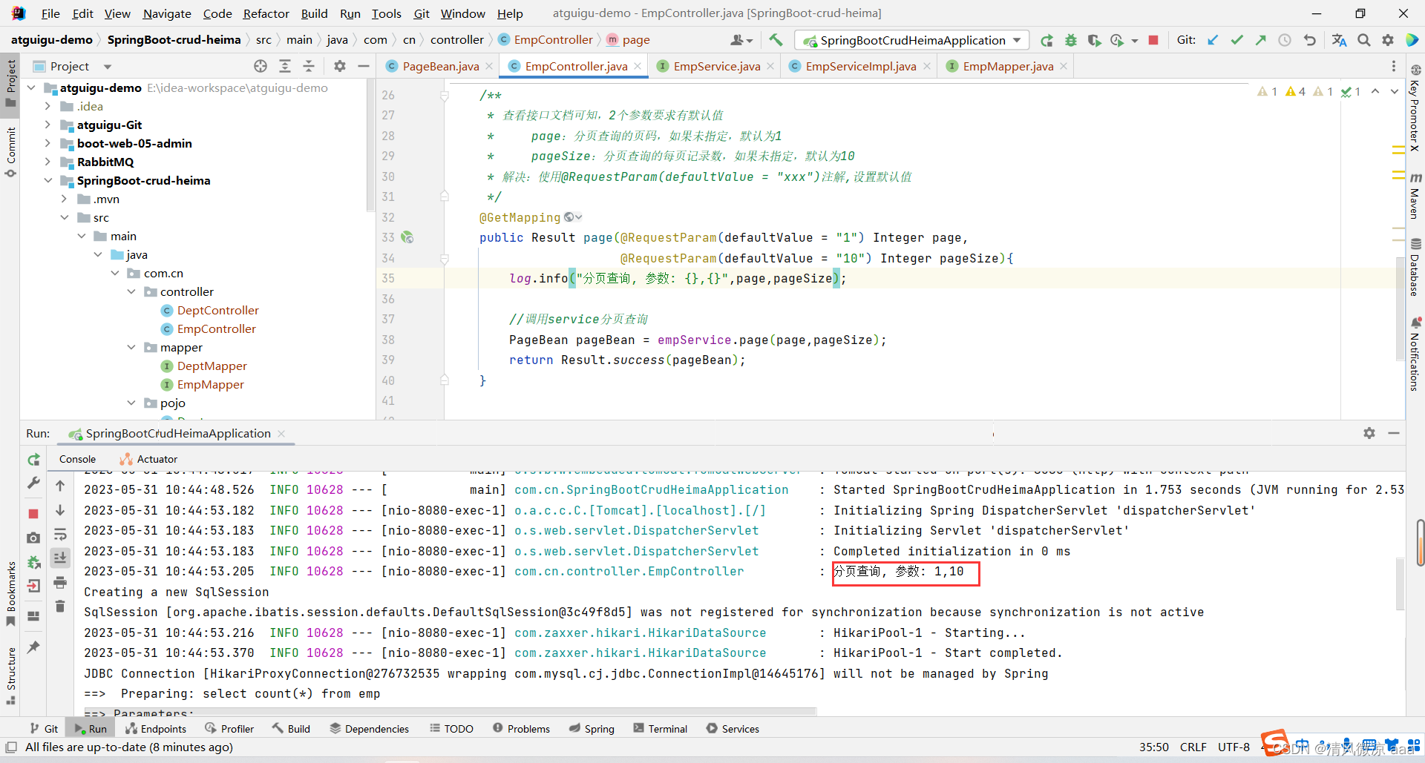Click Git push arrow icon
The image size is (1425, 763).
pyautogui.click(x=1260, y=40)
